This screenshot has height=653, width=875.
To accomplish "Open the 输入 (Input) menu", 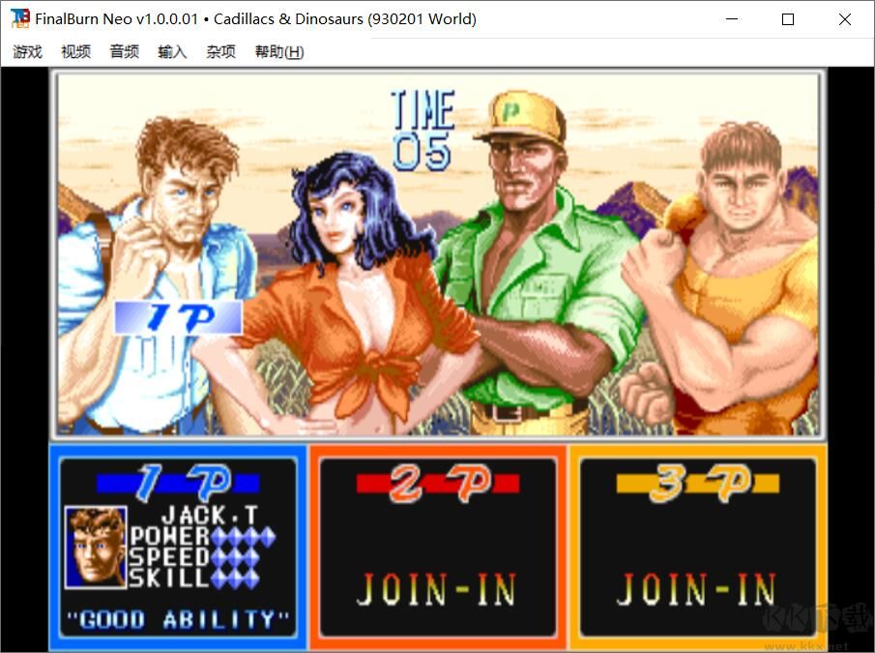I will click(x=172, y=52).
